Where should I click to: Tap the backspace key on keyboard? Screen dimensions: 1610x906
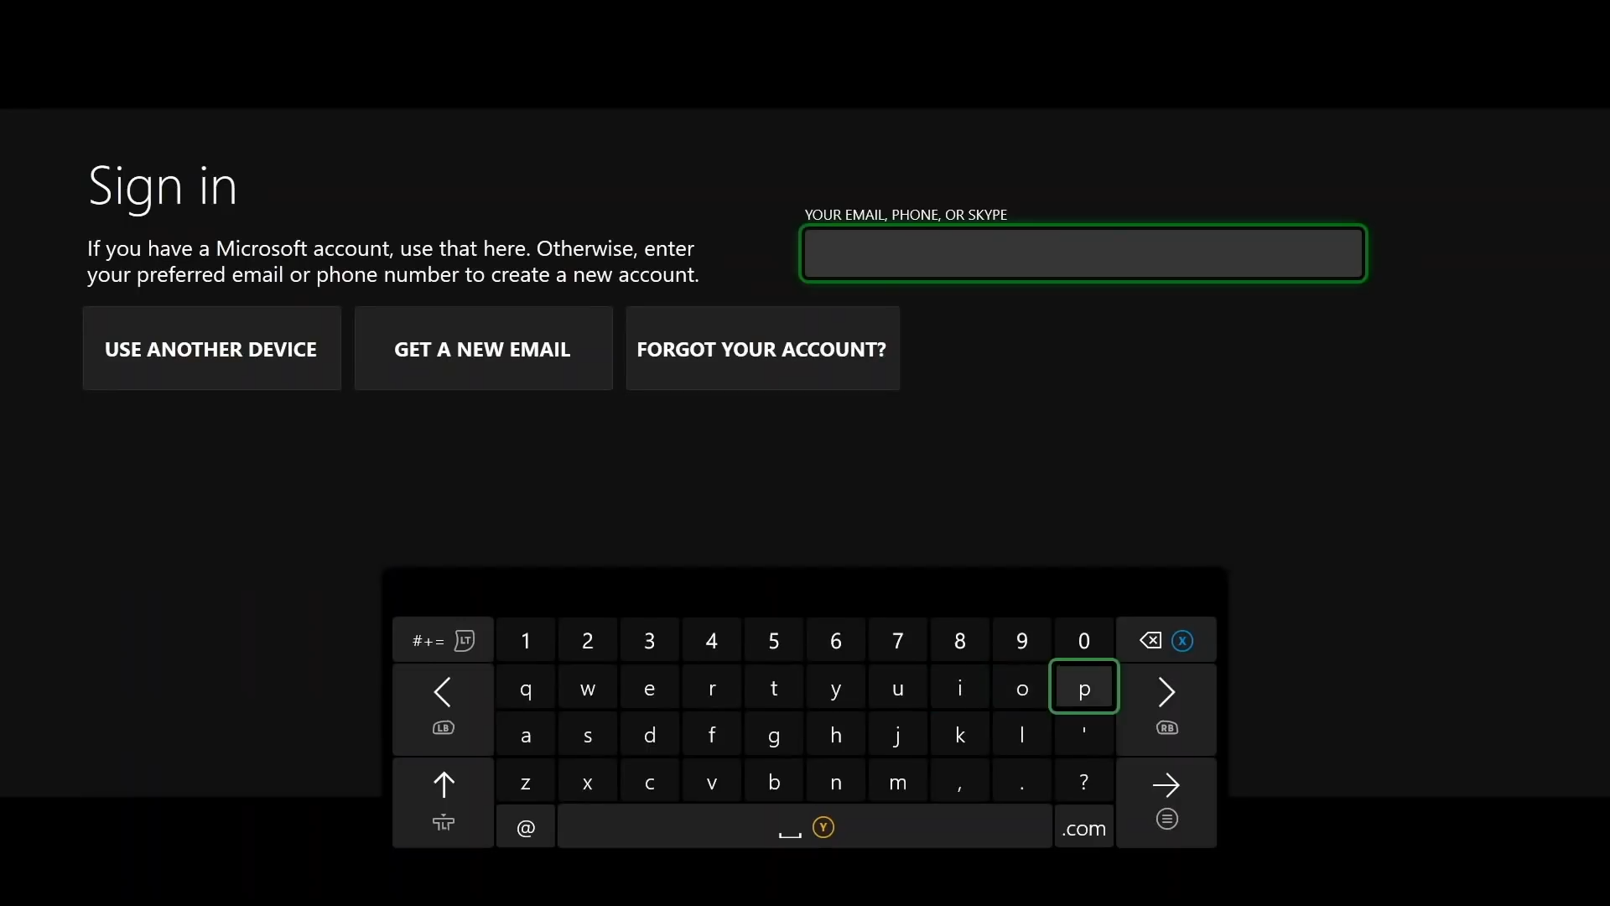[x=1166, y=641]
